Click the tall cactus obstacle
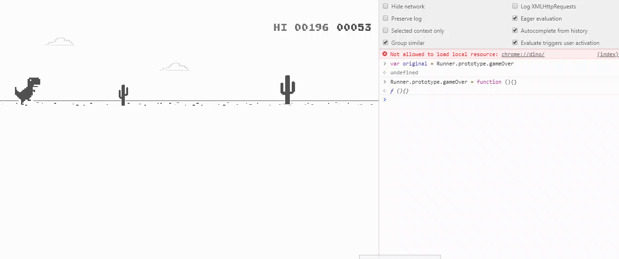The image size is (619, 259). 288,90
